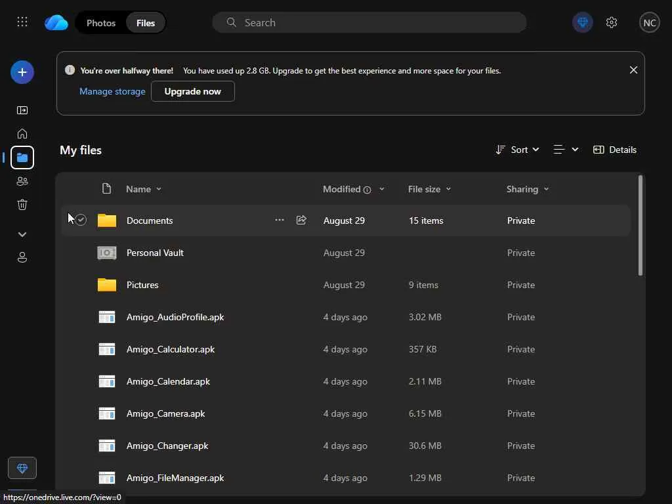
Task: Select the Files tab
Action: pos(146,23)
